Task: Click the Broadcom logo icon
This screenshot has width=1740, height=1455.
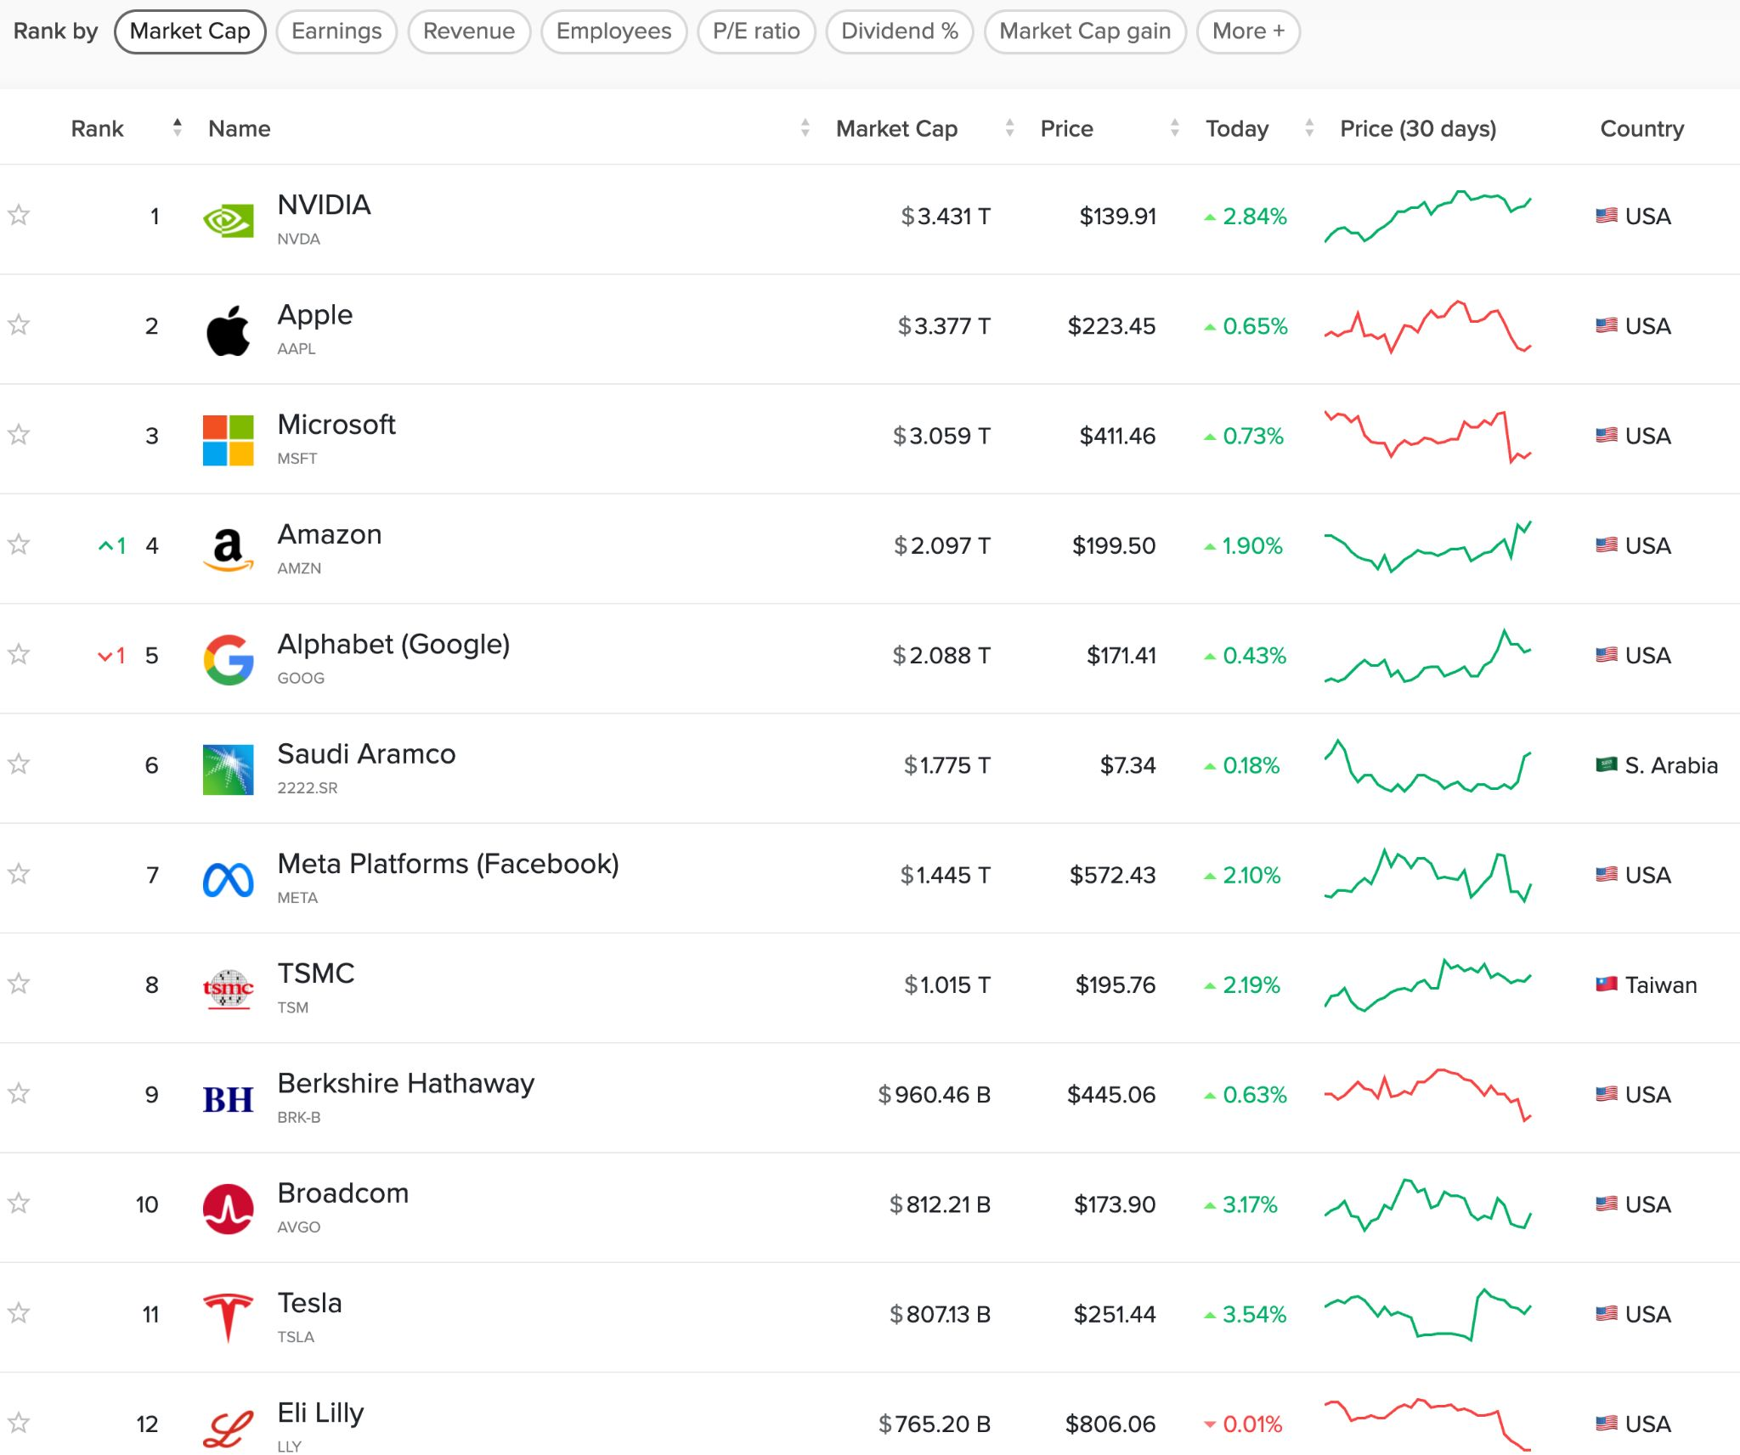Action: click(x=228, y=1208)
